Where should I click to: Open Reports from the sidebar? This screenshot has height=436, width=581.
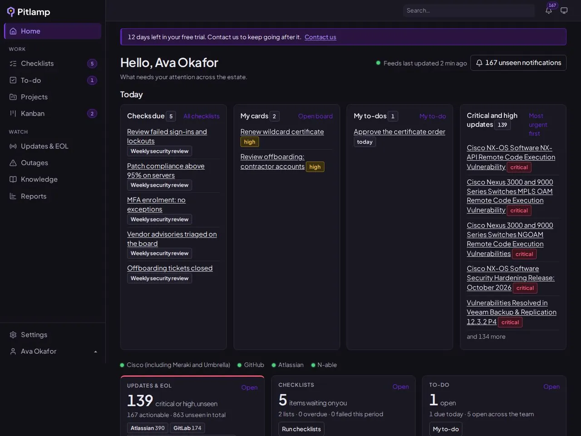pyautogui.click(x=53, y=196)
